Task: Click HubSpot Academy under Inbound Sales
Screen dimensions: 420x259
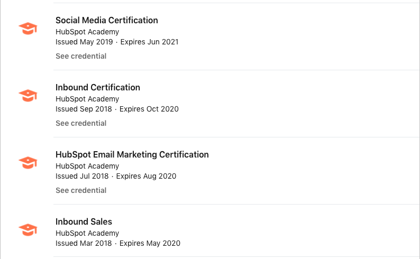Action: click(x=87, y=233)
